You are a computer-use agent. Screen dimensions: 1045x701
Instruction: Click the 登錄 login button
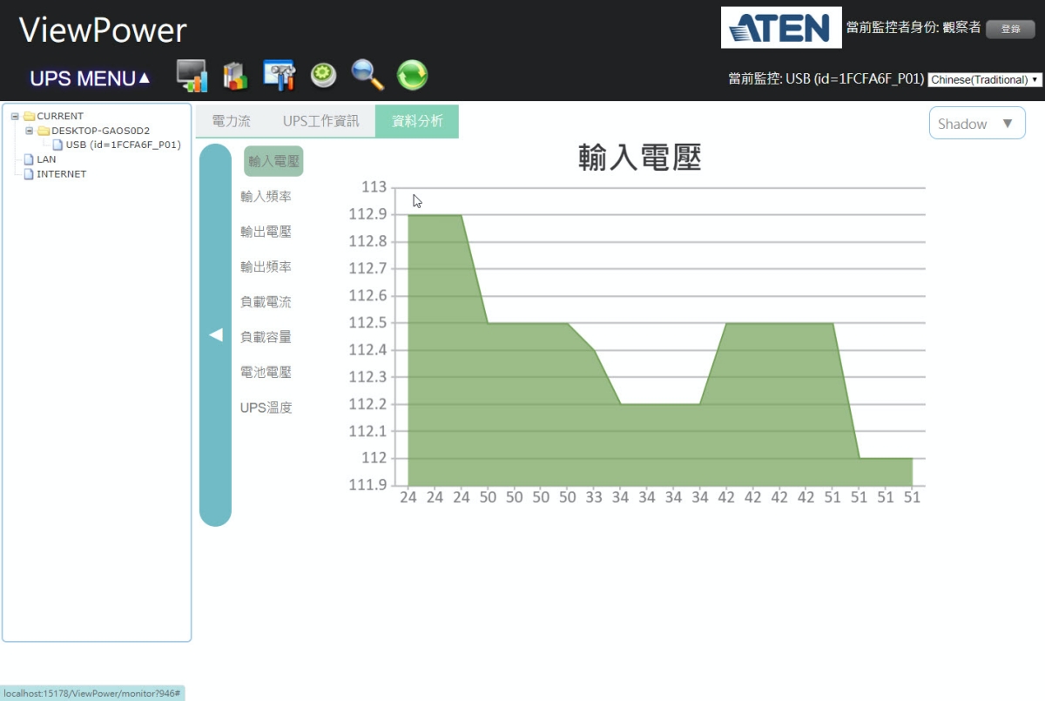pyautogui.click(x=1010, y=29)
